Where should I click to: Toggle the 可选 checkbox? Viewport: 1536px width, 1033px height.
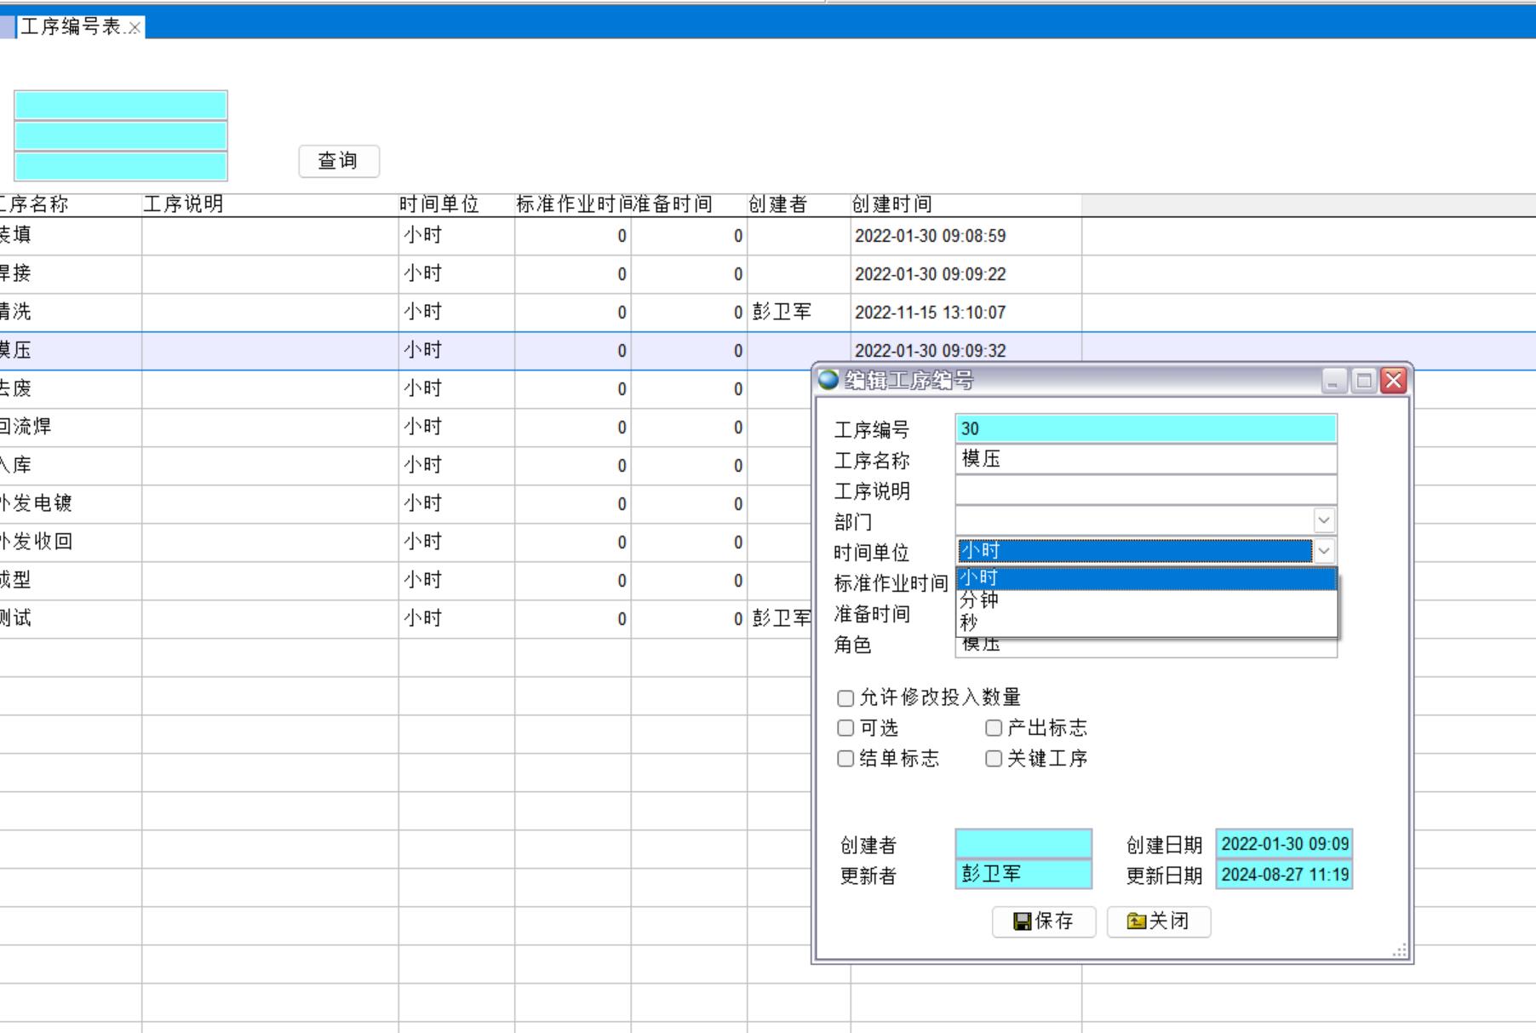coord(845,728)
